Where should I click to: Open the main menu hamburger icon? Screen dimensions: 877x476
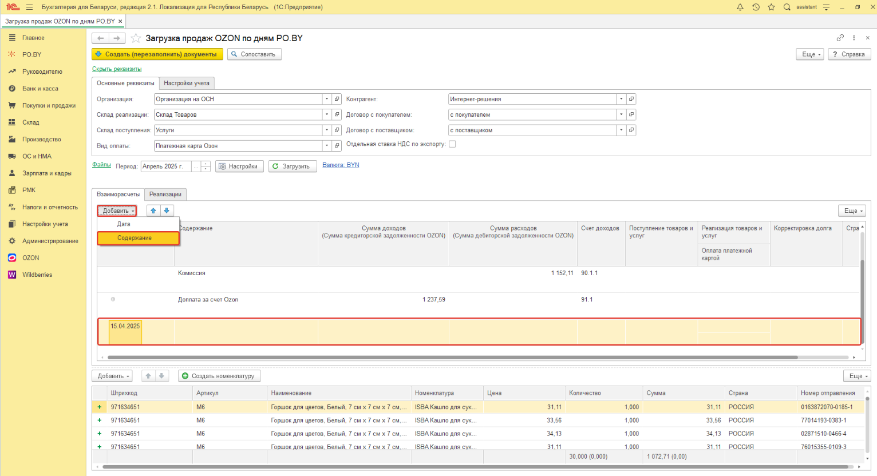tap(29, 7)
